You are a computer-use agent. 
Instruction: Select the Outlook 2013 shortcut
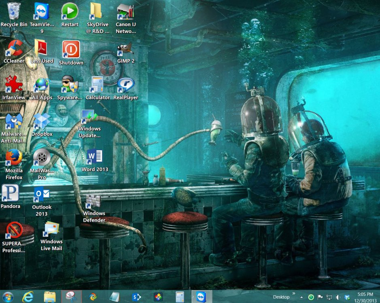pyautogui.click(x=42, y=194)
